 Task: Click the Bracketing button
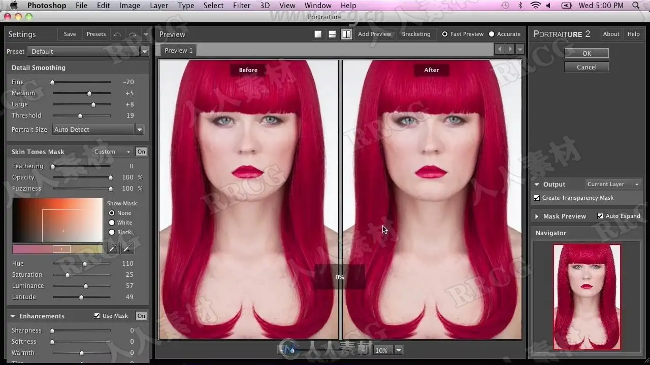pos(416,34)
